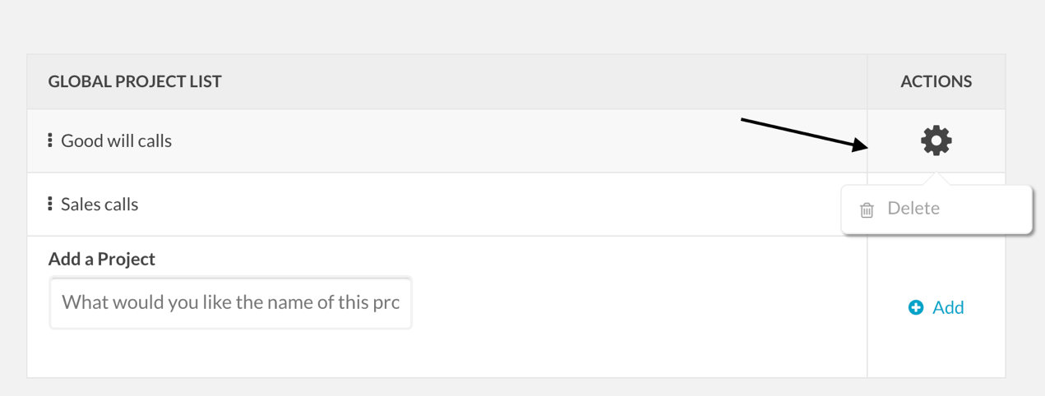Image resolution: width=1045 pixels, height=396 pixels.
Task: Click the placeholder text about project name
Action: (231, 302)
